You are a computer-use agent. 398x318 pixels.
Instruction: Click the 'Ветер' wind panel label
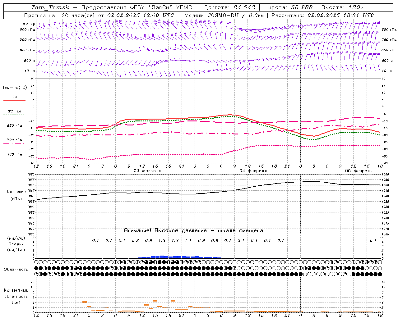click(x=29, y=24)
